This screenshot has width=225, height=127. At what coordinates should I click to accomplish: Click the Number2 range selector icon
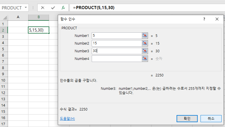pos(145,43)
